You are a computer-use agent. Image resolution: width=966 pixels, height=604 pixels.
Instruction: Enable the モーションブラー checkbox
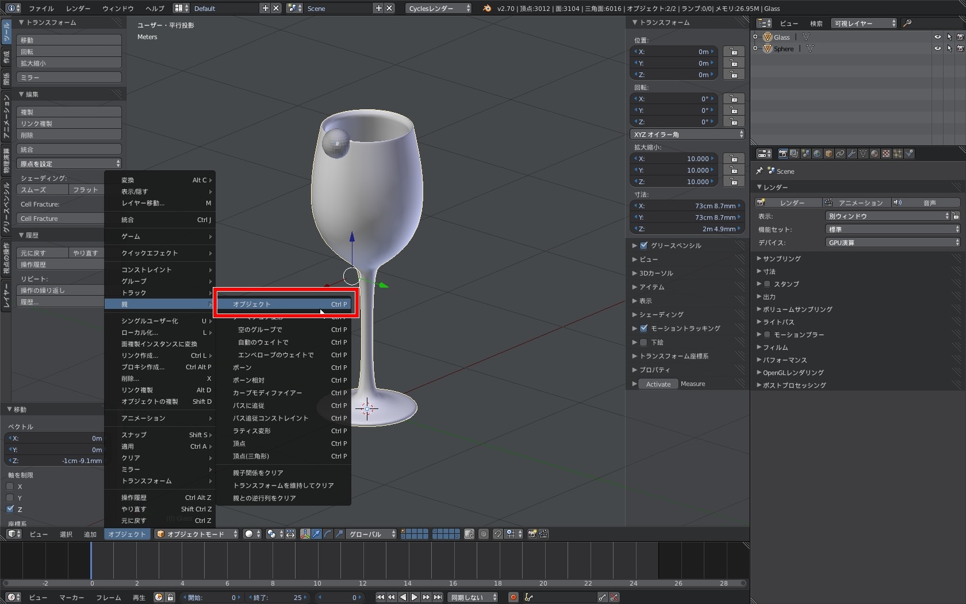[x=767, y=334]
